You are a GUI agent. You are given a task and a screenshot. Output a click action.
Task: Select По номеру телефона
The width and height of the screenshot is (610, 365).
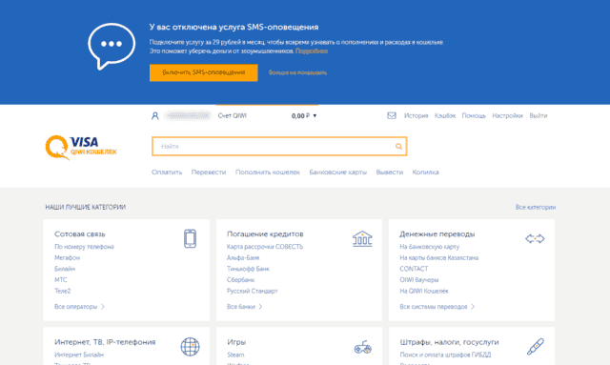point(84,247)
